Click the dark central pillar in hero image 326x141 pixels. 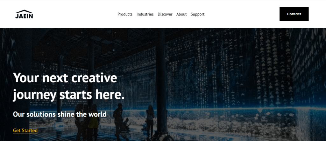click(x=162, y=79)
